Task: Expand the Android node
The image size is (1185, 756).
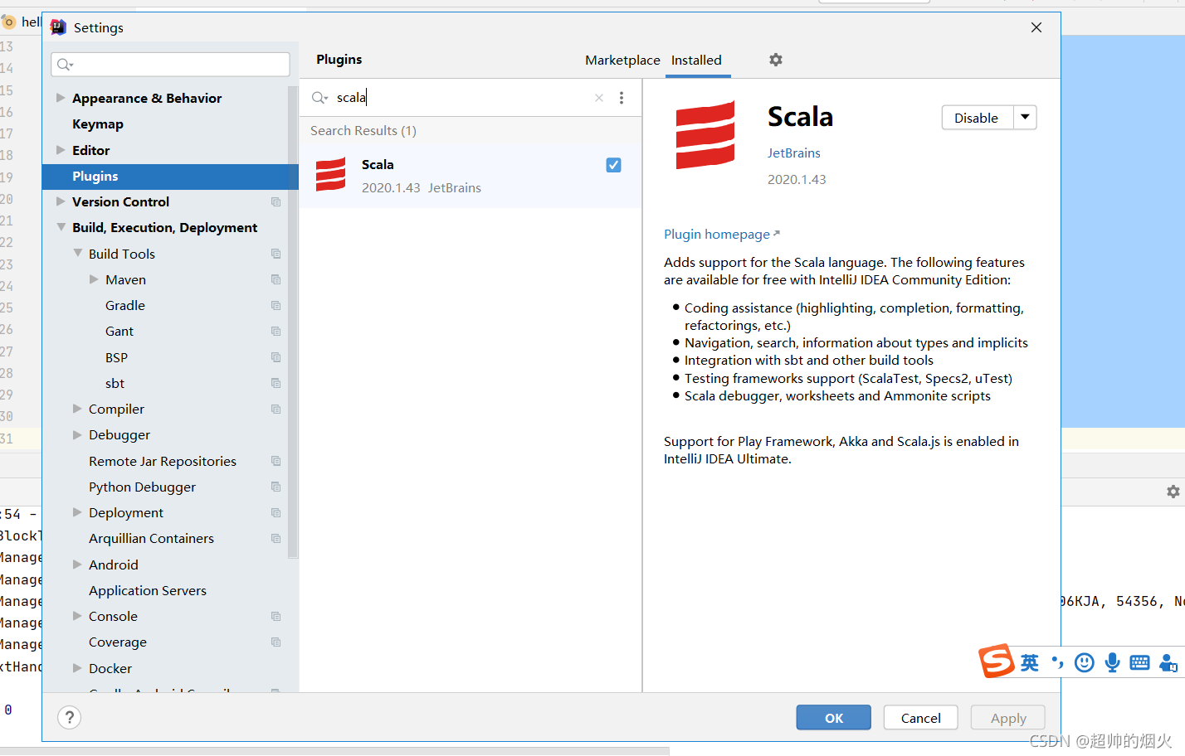Action: [77, 565]
